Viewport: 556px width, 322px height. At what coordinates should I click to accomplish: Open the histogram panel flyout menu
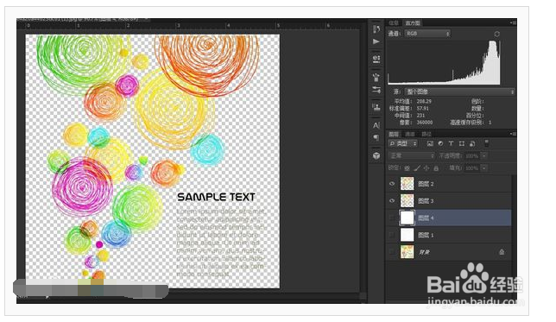click(512, 22)
